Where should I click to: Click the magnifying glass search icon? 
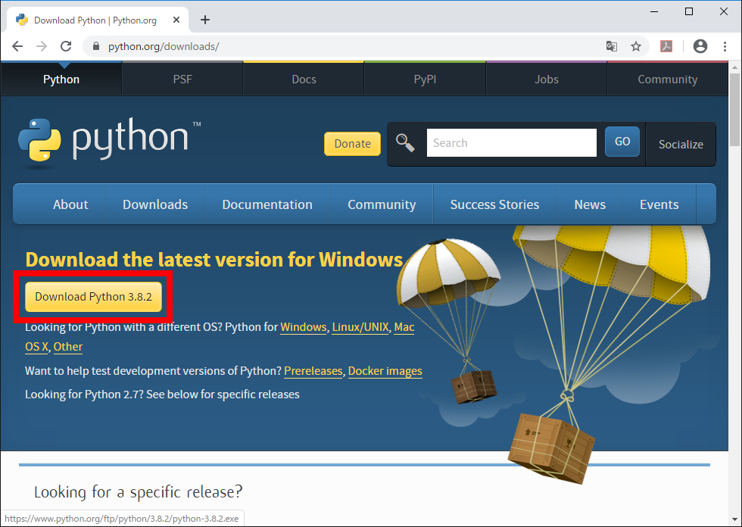[x=405, y=142]
